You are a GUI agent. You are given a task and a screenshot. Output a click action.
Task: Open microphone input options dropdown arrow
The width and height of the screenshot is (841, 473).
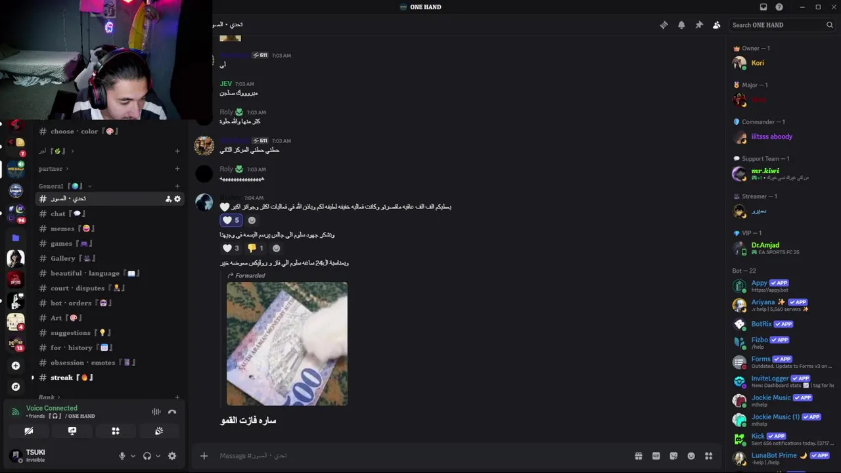coord(133,456)
